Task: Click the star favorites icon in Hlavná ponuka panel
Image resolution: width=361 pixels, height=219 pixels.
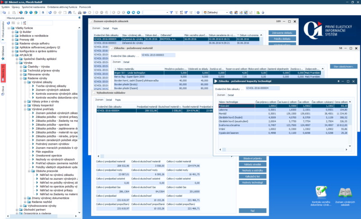Action: (18, 23)
